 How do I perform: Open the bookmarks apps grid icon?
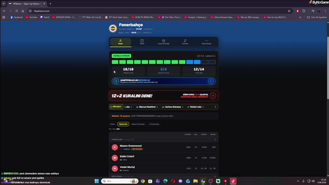click(x=4, y=17)
